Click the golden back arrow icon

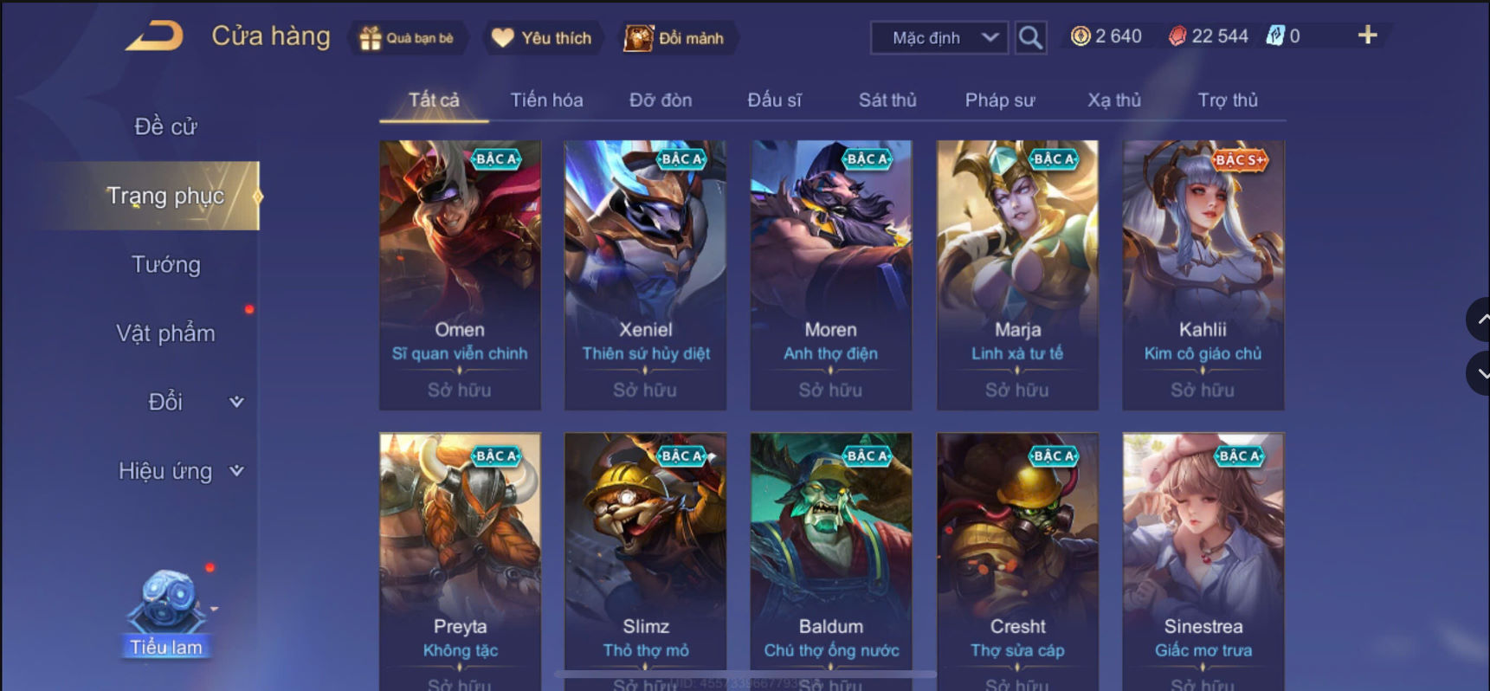pyautogui.click(x=154, y=36)
